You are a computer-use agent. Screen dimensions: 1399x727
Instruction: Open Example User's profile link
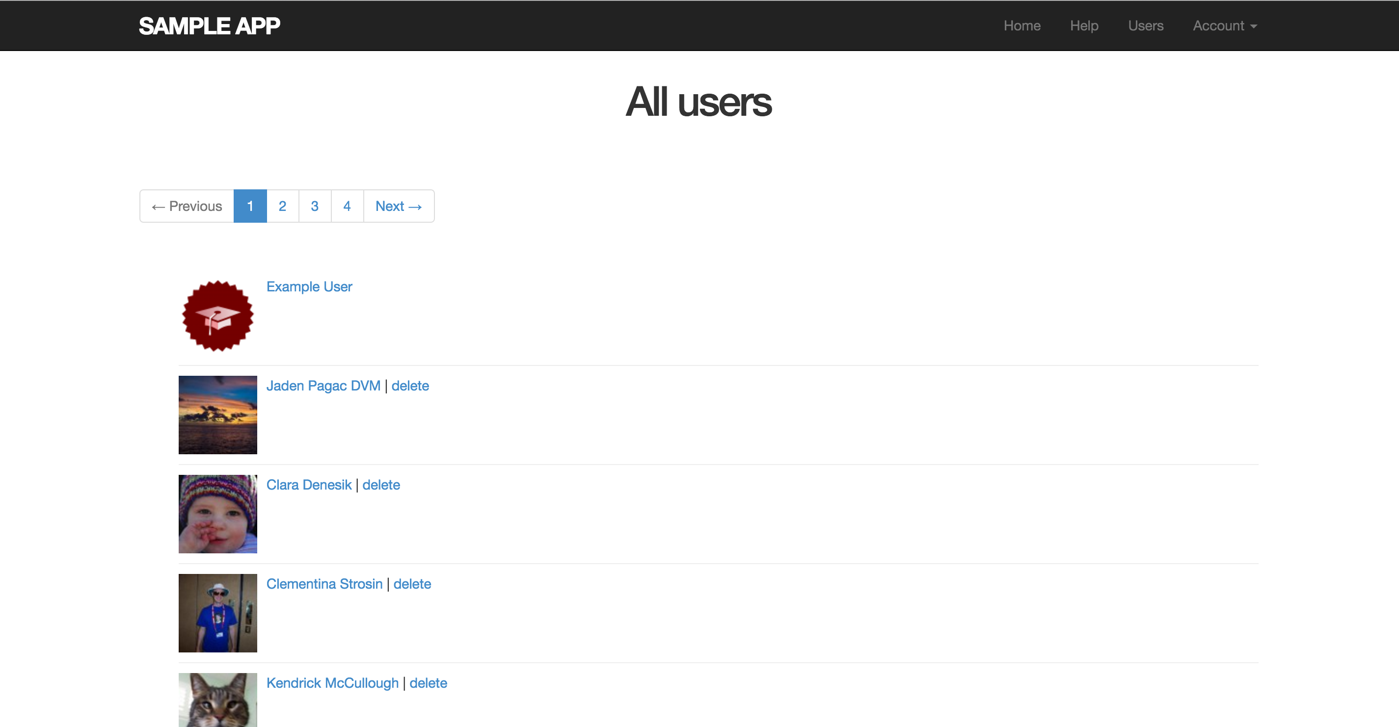309,286
